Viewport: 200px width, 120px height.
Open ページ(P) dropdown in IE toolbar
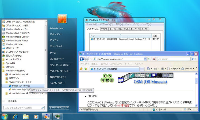174,69
